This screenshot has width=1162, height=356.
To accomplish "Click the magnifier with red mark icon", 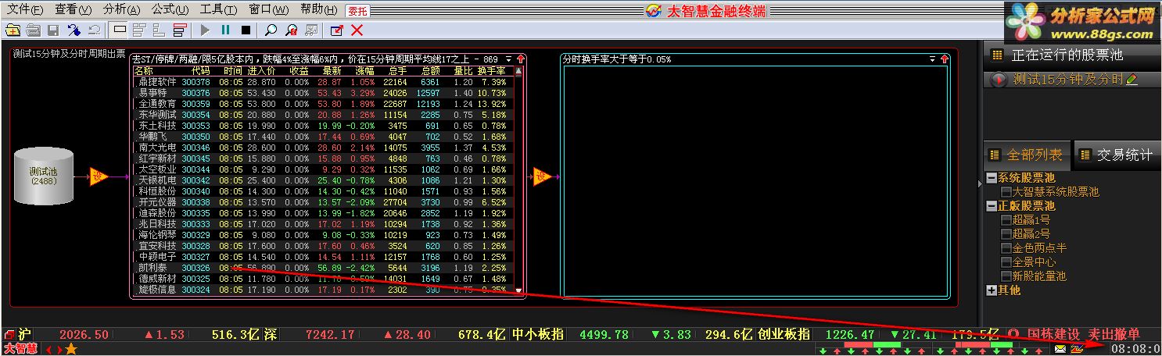I will click(291, 30).
